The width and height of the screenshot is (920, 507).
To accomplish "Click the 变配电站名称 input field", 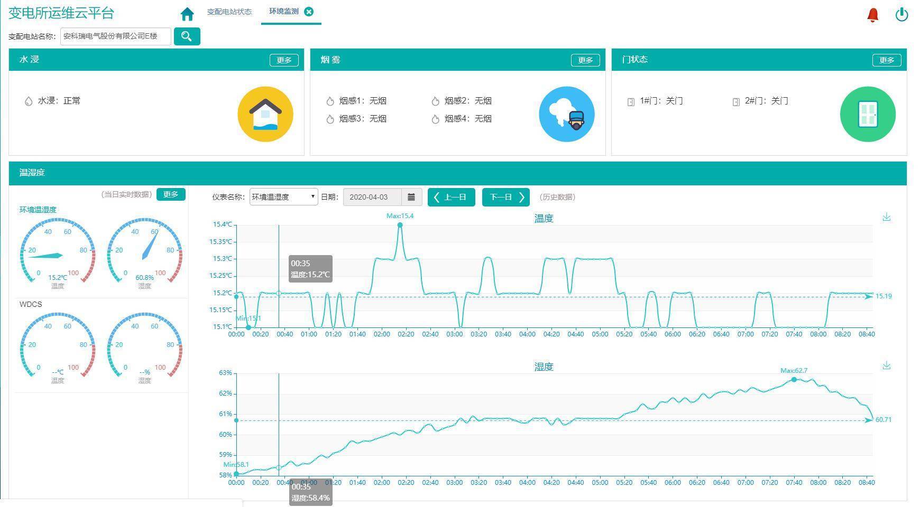I will pos(115,36).
